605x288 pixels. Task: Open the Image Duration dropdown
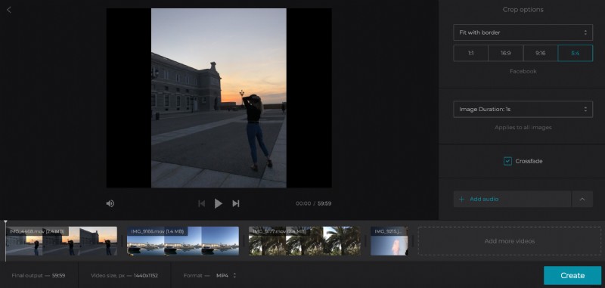coord(523,109)
